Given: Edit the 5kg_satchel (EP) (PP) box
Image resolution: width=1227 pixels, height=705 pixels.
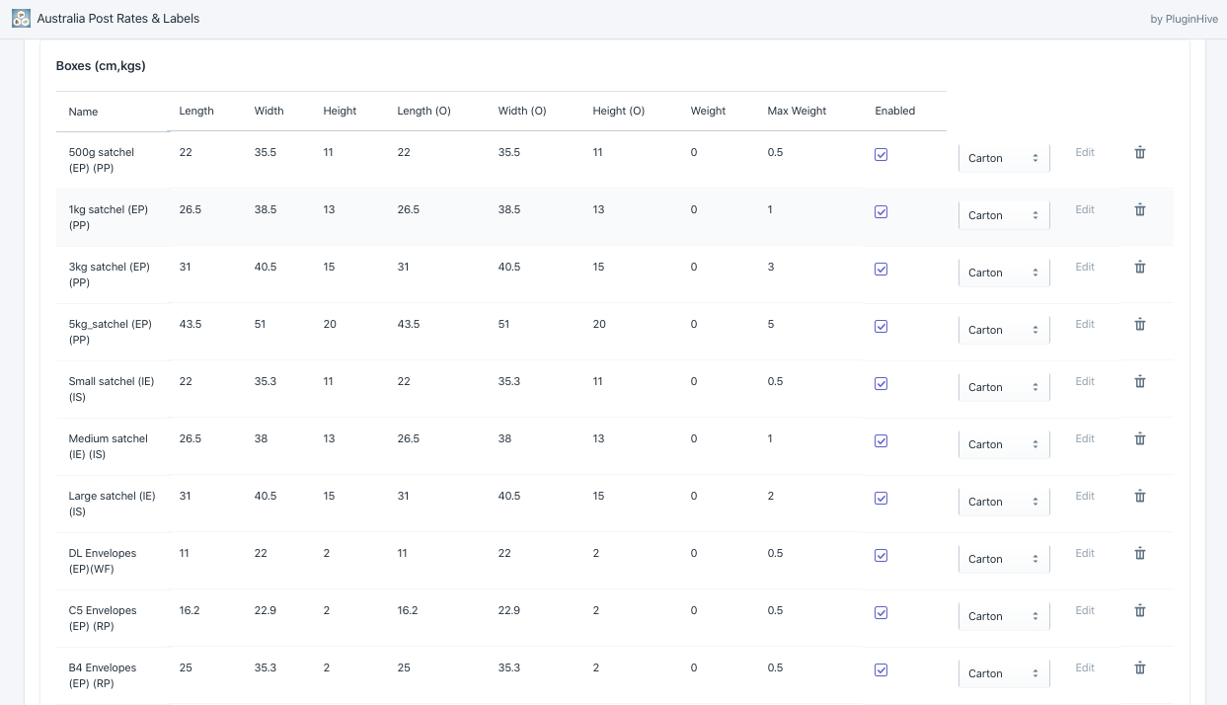Looking at the screenshot, I should tap(1085, 324).
